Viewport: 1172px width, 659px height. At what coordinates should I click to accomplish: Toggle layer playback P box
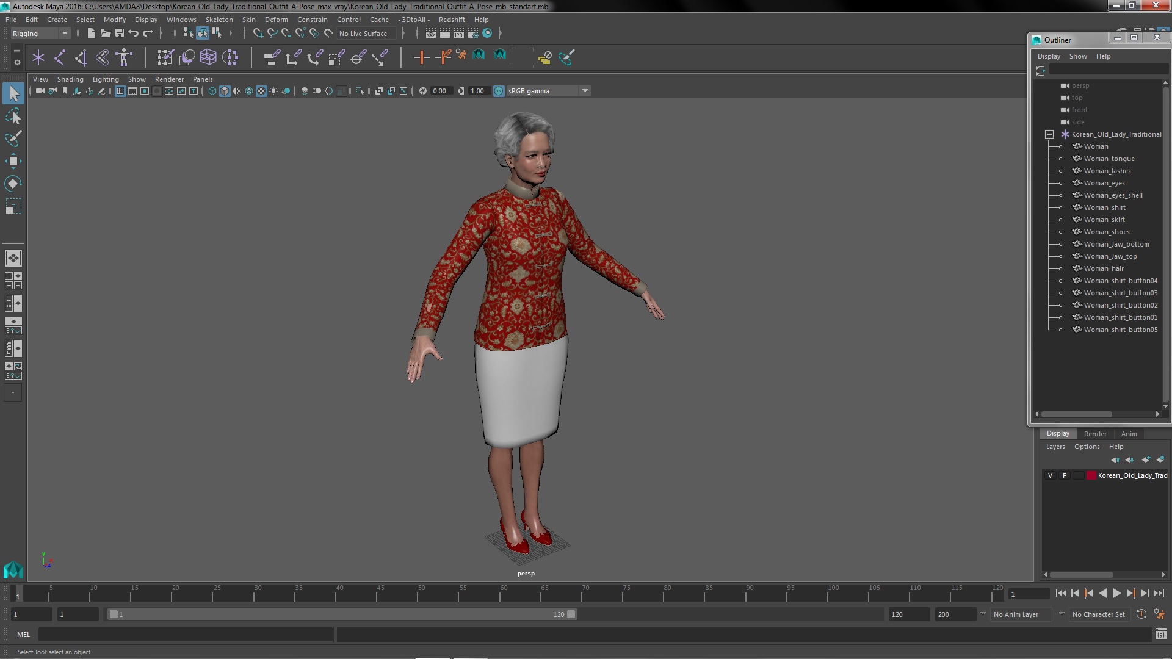point(1065,475)
